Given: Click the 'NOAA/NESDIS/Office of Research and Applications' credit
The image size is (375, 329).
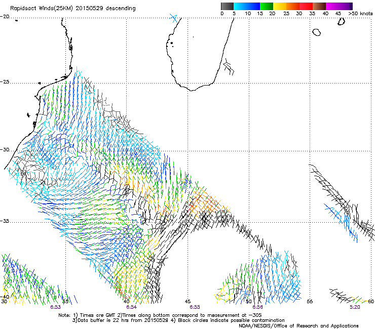Looking at the screenshot, I should tap(298, 326).
